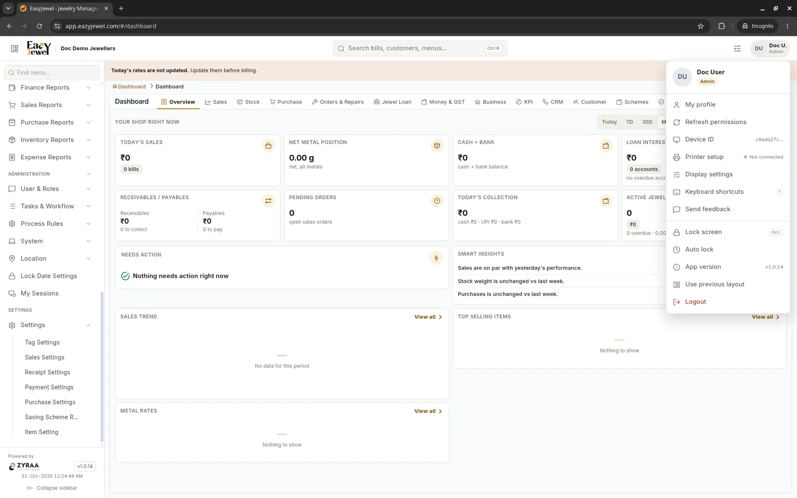The image size is (797, 498).
Task: Open Printer setup menu item
Action: pyautogui.click(x=728, y=157)
